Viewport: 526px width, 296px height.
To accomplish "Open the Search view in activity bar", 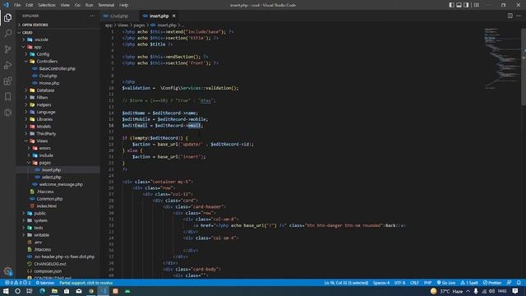I will (x=7, y=33).
